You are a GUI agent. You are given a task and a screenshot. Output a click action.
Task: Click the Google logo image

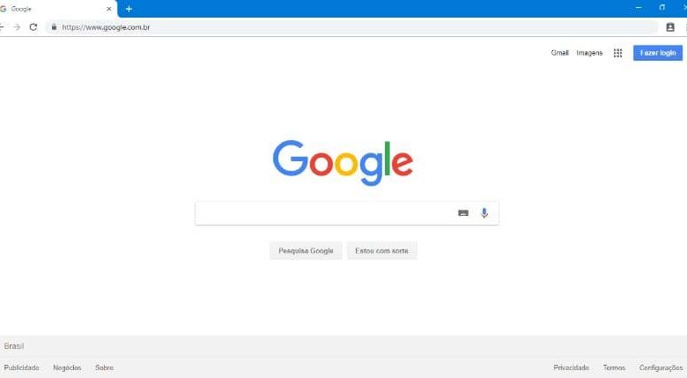click(x=343, y=163)
